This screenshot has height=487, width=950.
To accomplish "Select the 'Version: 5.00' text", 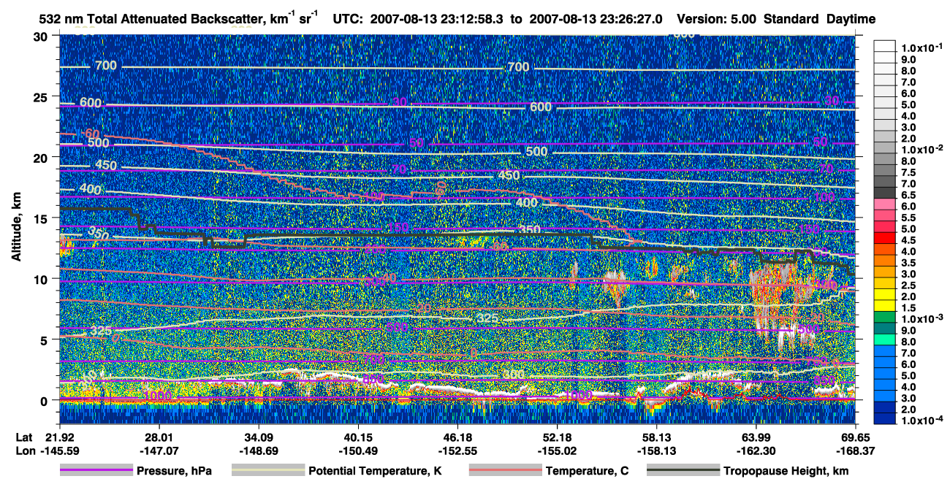I will [717, 19].
